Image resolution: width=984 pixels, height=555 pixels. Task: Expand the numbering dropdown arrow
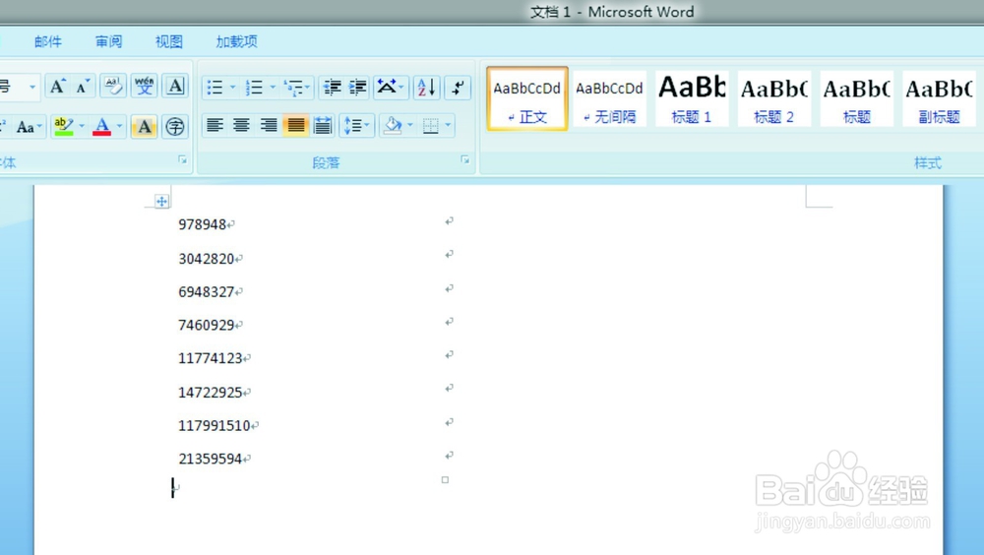click(x=273, y=88)
